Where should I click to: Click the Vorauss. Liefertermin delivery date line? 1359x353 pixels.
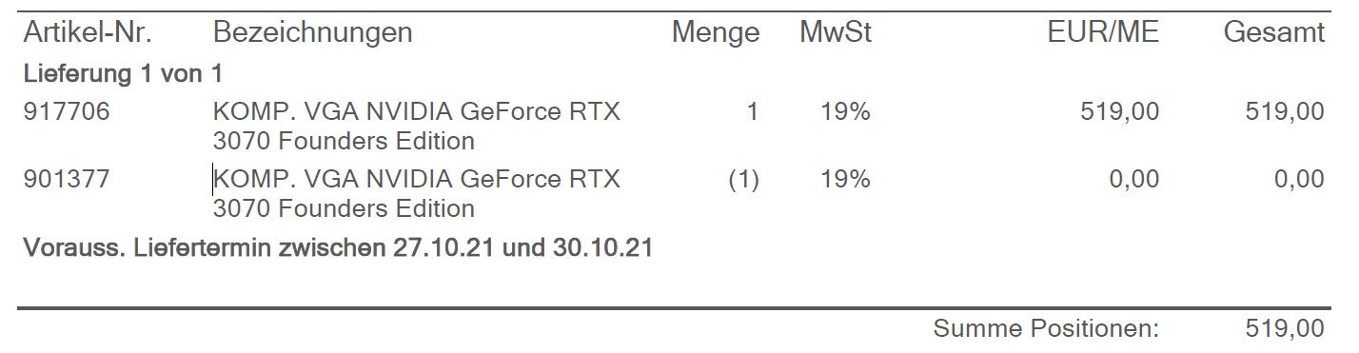(338, 249)
